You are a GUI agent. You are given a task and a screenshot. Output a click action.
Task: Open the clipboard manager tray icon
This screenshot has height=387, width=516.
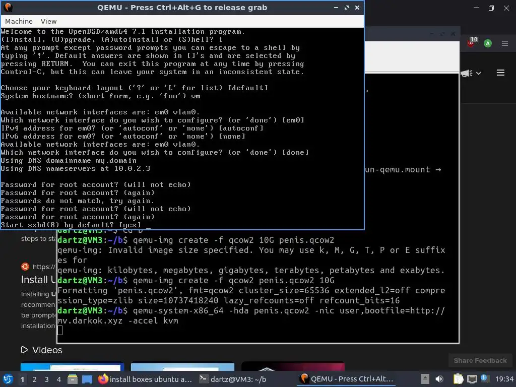pyautogui.click(x=458, y=379)
